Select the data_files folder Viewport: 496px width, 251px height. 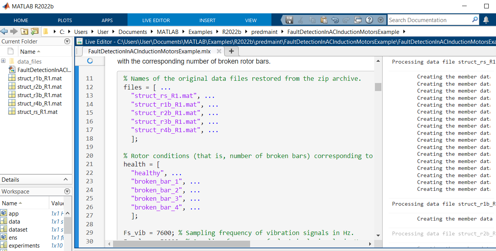point(30,62)
